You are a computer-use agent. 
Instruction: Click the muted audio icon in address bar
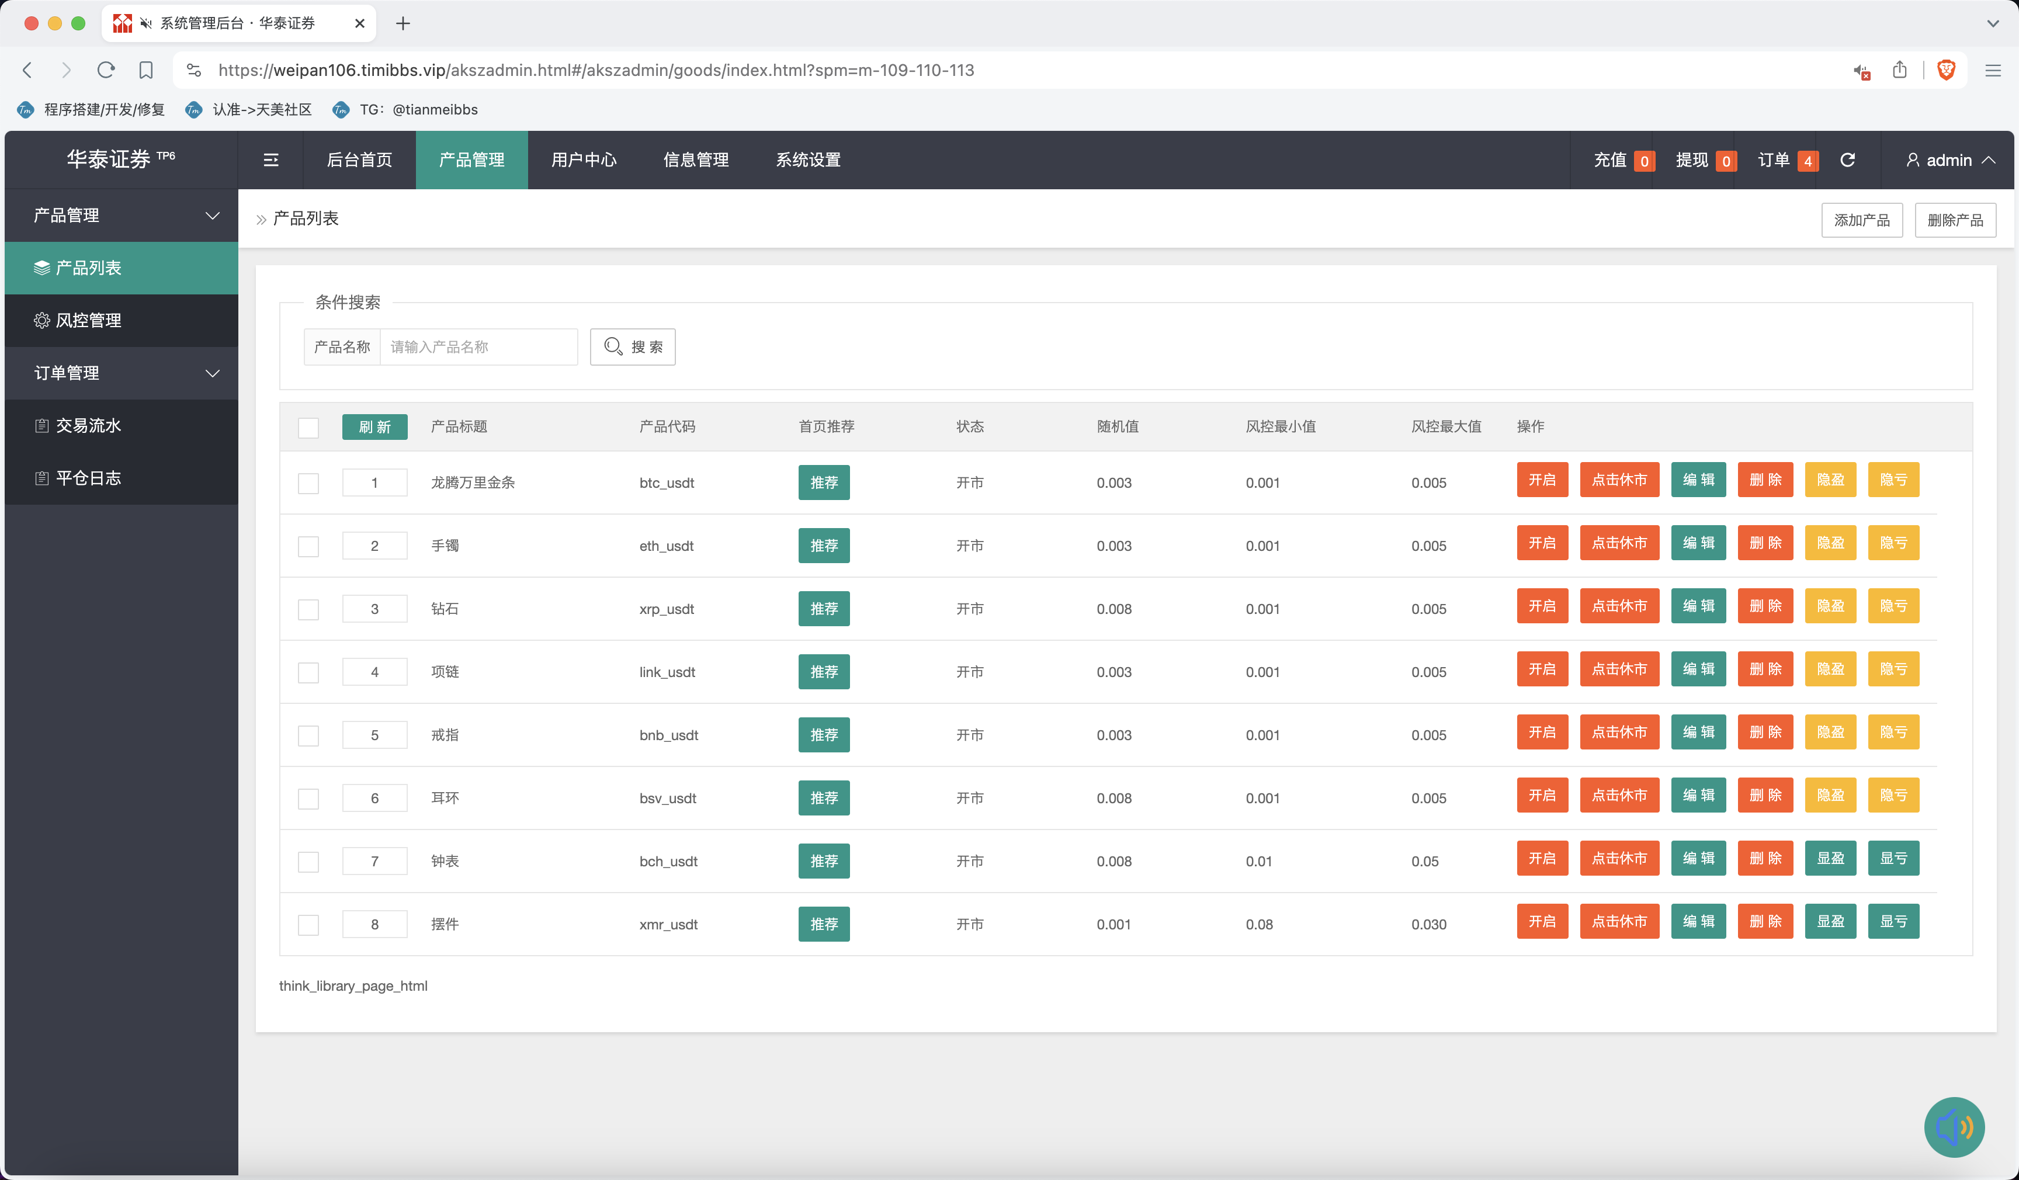[1862, 71]
